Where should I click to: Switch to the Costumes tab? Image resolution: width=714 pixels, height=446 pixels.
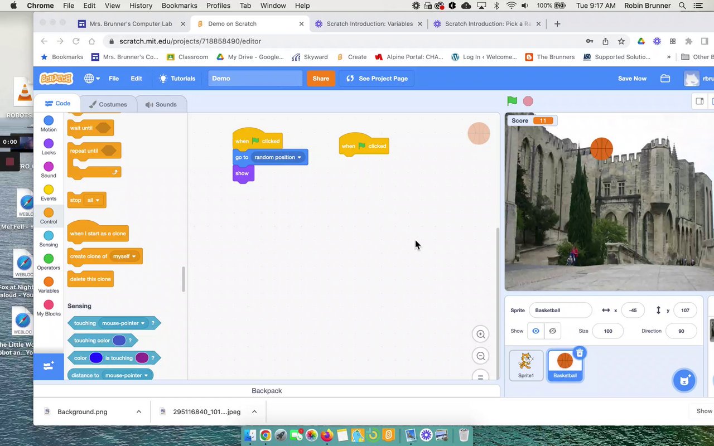click(x=108, y=104)
